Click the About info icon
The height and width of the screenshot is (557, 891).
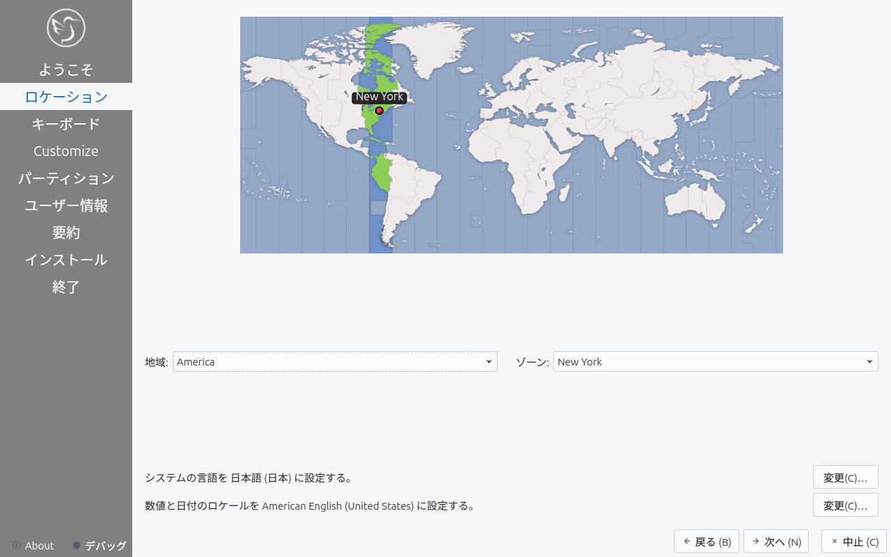click(17, 545)
